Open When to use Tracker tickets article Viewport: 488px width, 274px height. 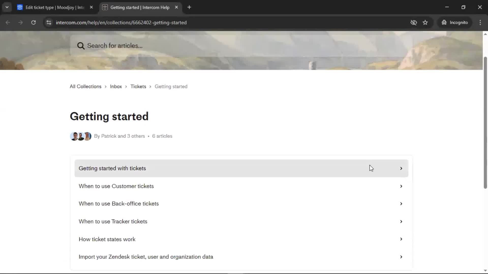(241, 221)
